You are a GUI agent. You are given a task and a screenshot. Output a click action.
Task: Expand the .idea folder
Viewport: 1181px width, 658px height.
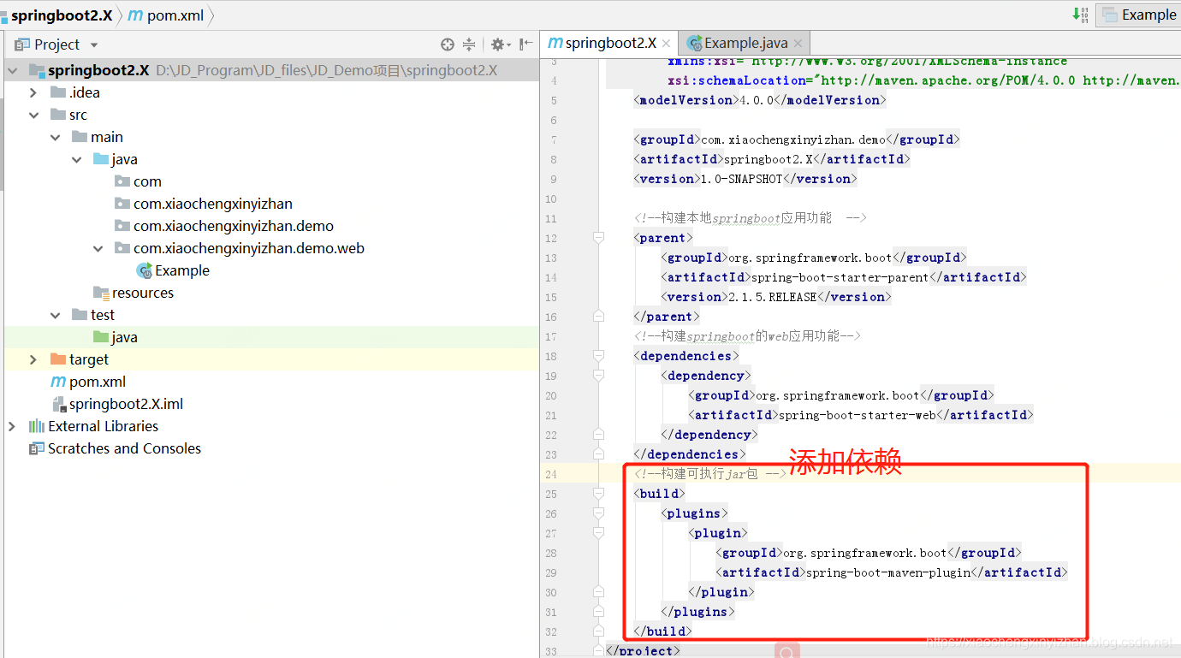33,92
